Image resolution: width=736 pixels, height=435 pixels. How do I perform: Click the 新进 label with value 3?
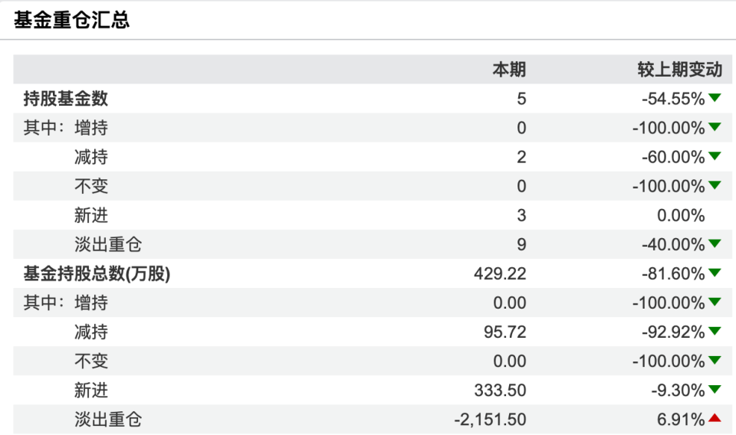click(x=91, y=215)
